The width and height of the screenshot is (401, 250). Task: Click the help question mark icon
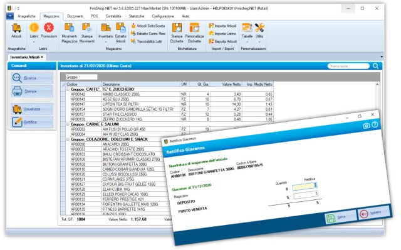point(375,126)
